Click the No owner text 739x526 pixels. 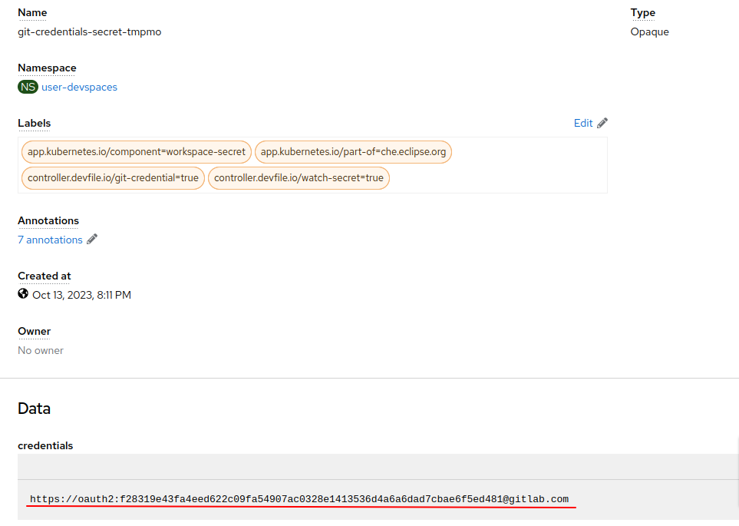click(x=41, y=350)
